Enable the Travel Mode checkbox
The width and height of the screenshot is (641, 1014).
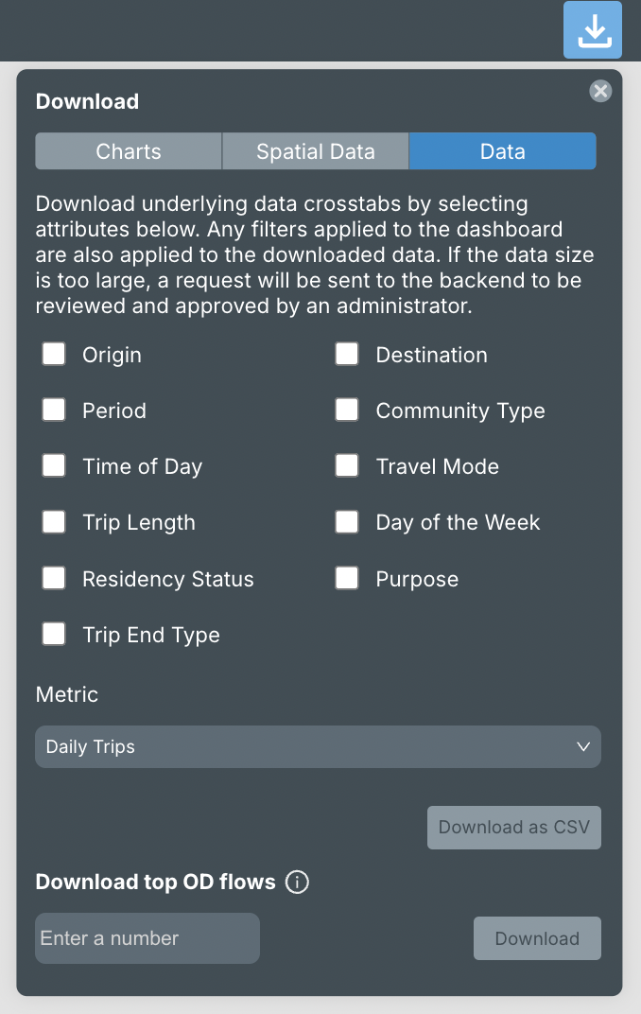click(347, 466)
